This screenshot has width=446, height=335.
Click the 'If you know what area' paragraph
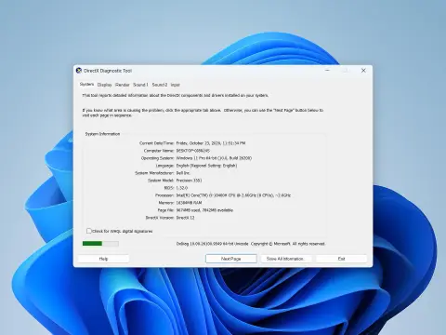pyautogui.click(x=203, y=113)
